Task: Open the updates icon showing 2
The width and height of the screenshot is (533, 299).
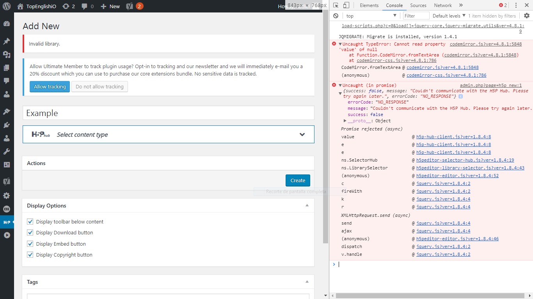Action: [66, 6]
